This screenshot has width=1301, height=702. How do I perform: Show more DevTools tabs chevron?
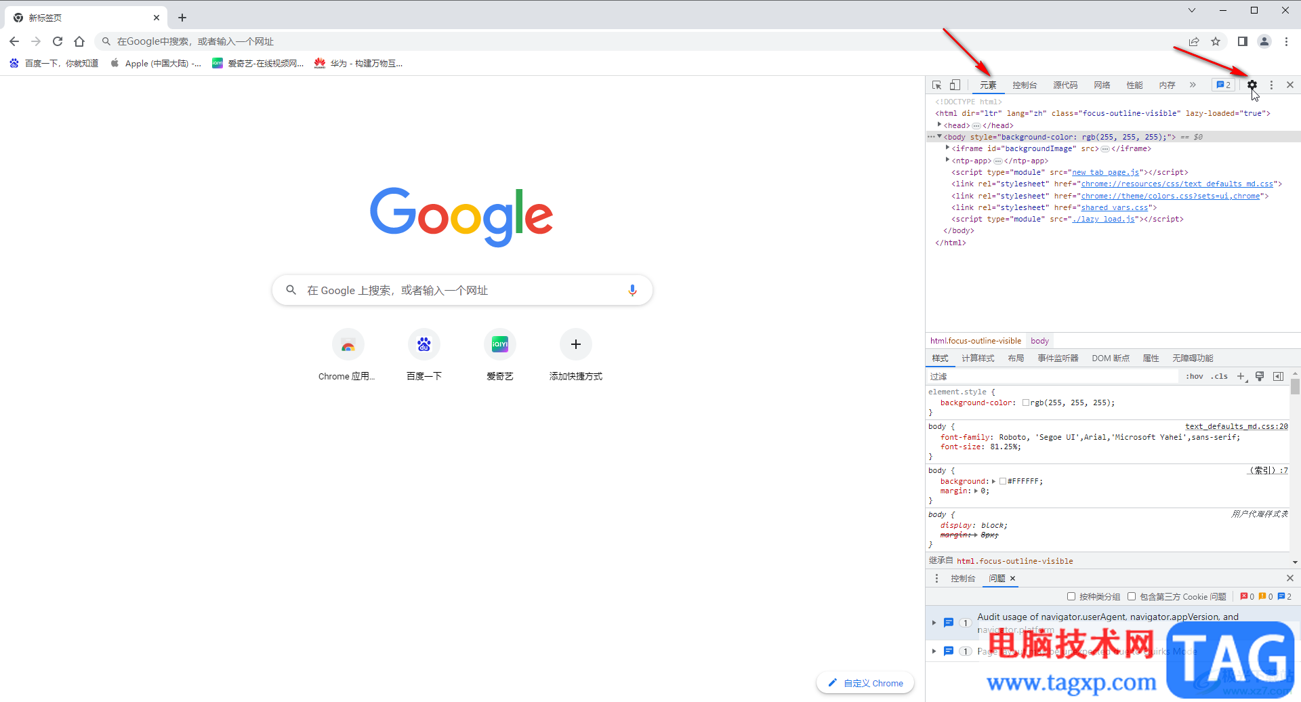coord(1193,85)
